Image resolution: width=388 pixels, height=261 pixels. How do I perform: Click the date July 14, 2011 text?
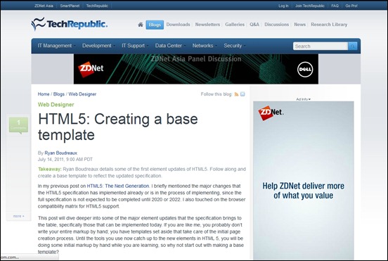pos(65,159)
